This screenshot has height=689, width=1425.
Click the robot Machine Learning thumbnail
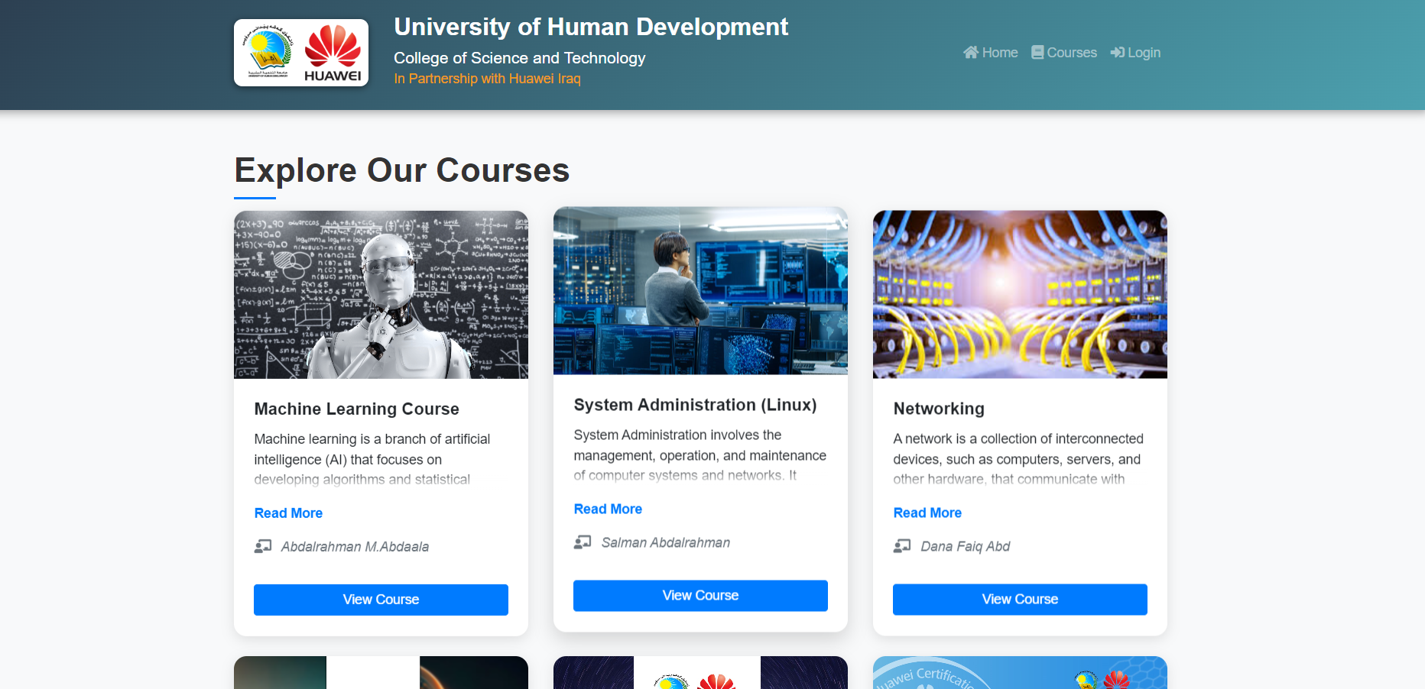click(381, 295)
